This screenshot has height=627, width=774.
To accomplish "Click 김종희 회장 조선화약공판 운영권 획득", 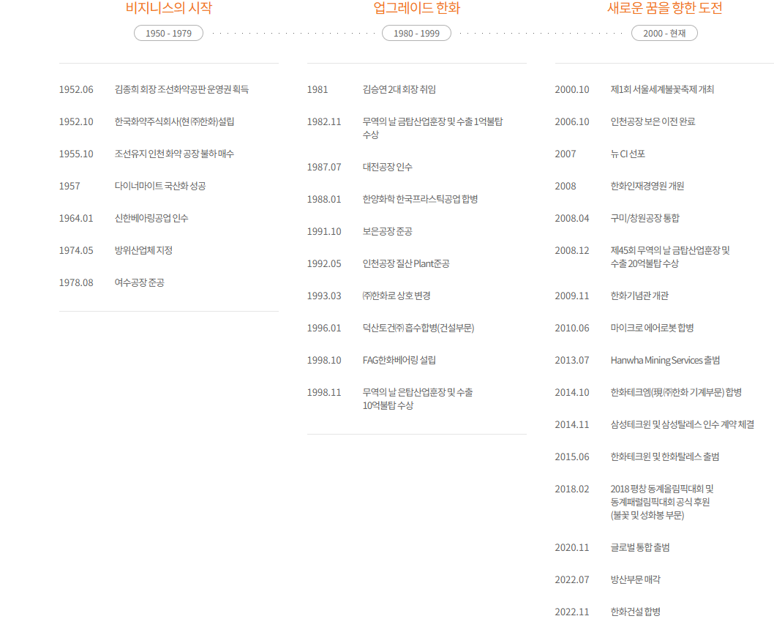I will click(181, 89).
